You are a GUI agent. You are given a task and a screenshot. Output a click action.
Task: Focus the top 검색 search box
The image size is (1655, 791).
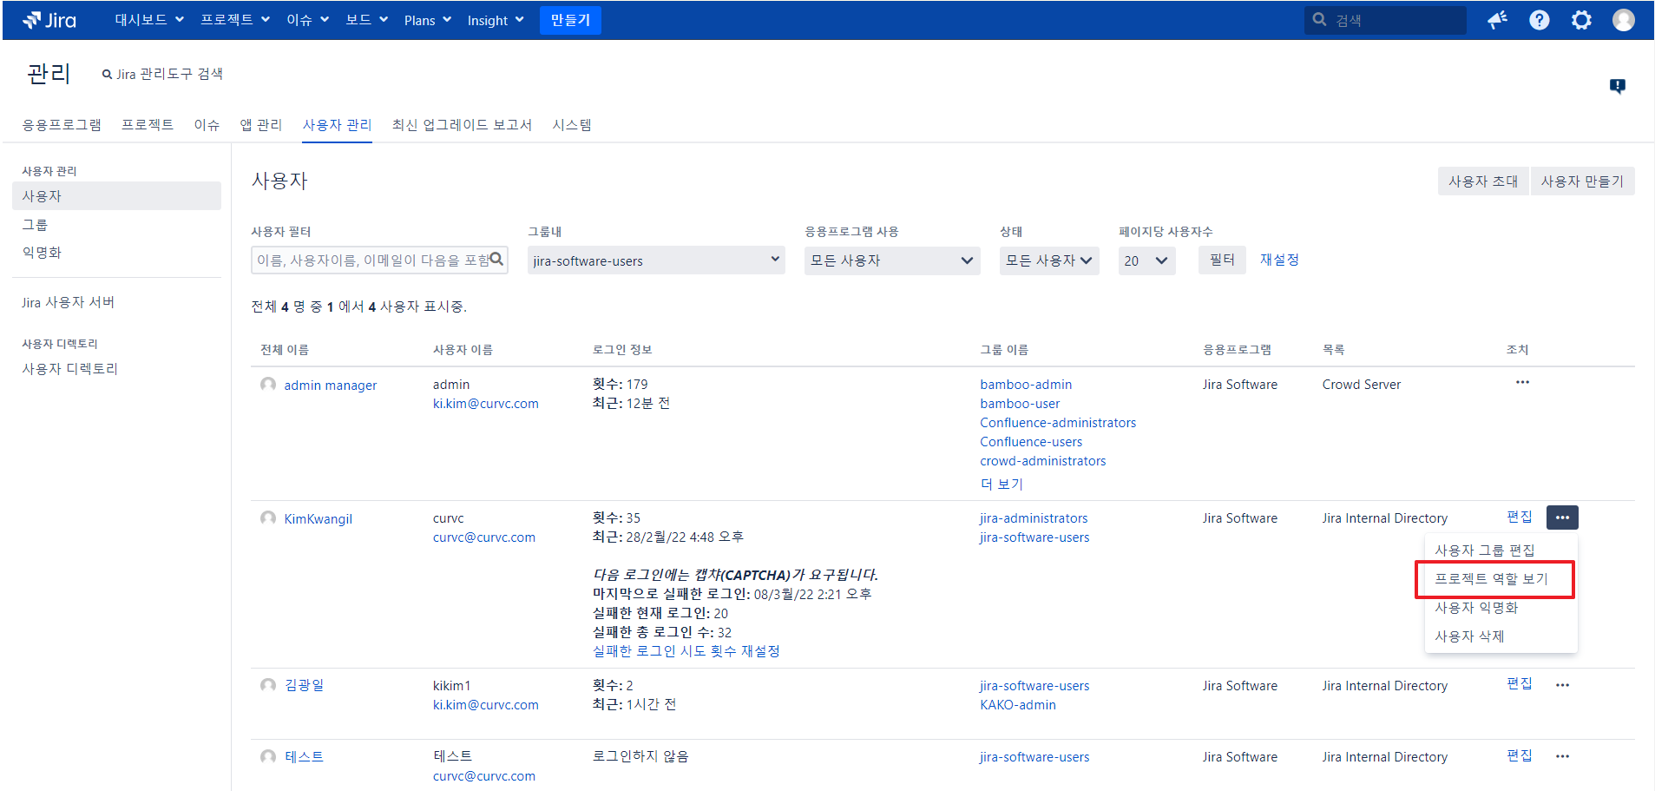pos(1385,20)
